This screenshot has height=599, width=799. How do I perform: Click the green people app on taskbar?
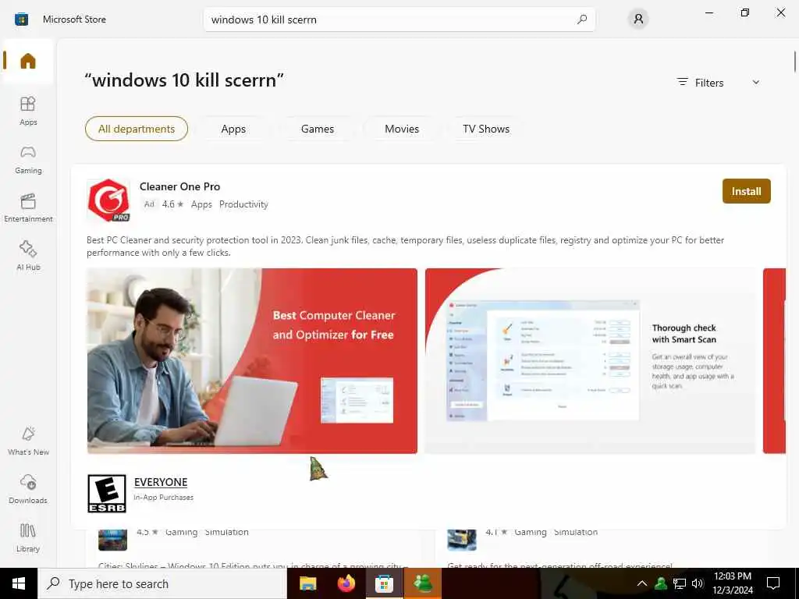423,583
